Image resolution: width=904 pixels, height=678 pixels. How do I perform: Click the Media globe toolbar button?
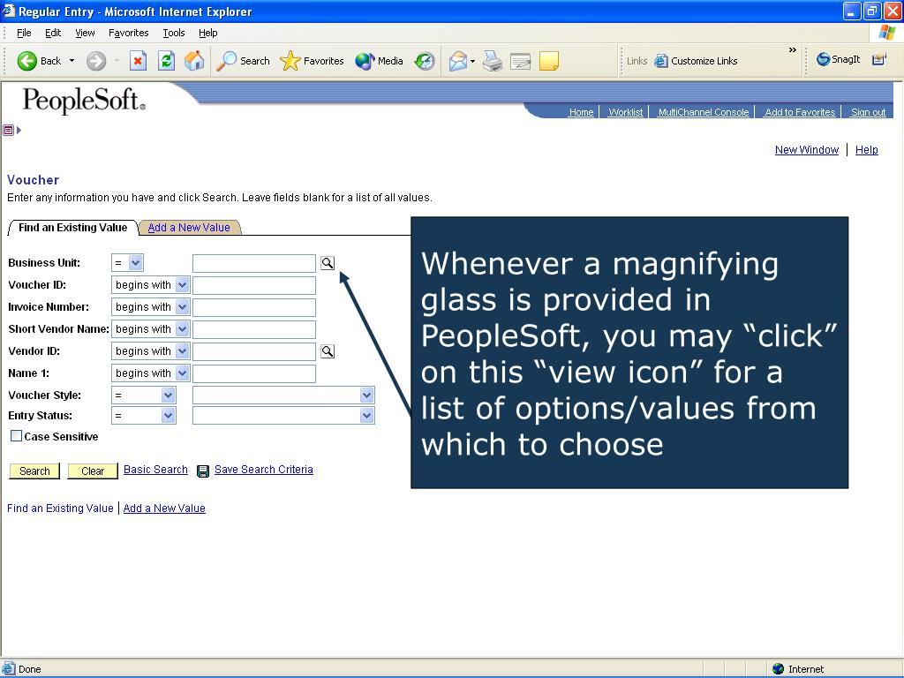[379, 61]
